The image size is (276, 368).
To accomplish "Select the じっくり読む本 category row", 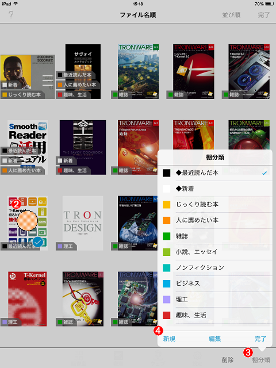I will (x=214, y=205).
